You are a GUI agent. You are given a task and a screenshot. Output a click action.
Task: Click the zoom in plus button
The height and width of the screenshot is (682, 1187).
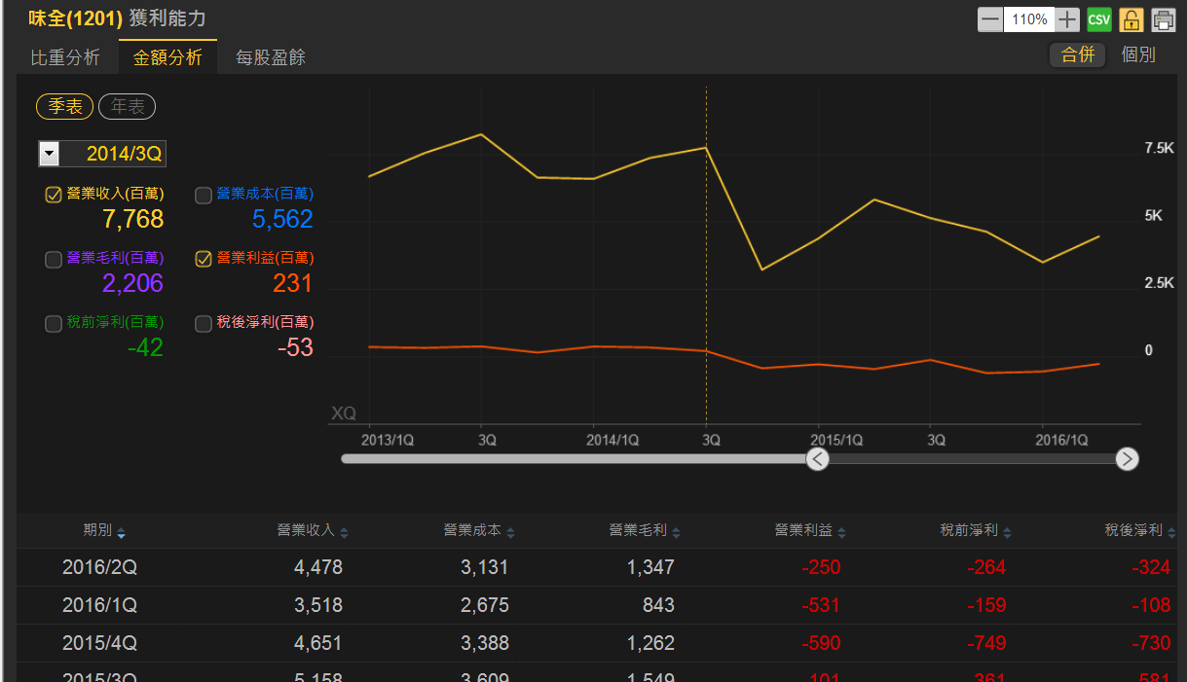(1068, 19)
